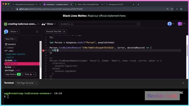Click the example.js file search field
This screenshot has width=189, height=106.
(99, 24)
